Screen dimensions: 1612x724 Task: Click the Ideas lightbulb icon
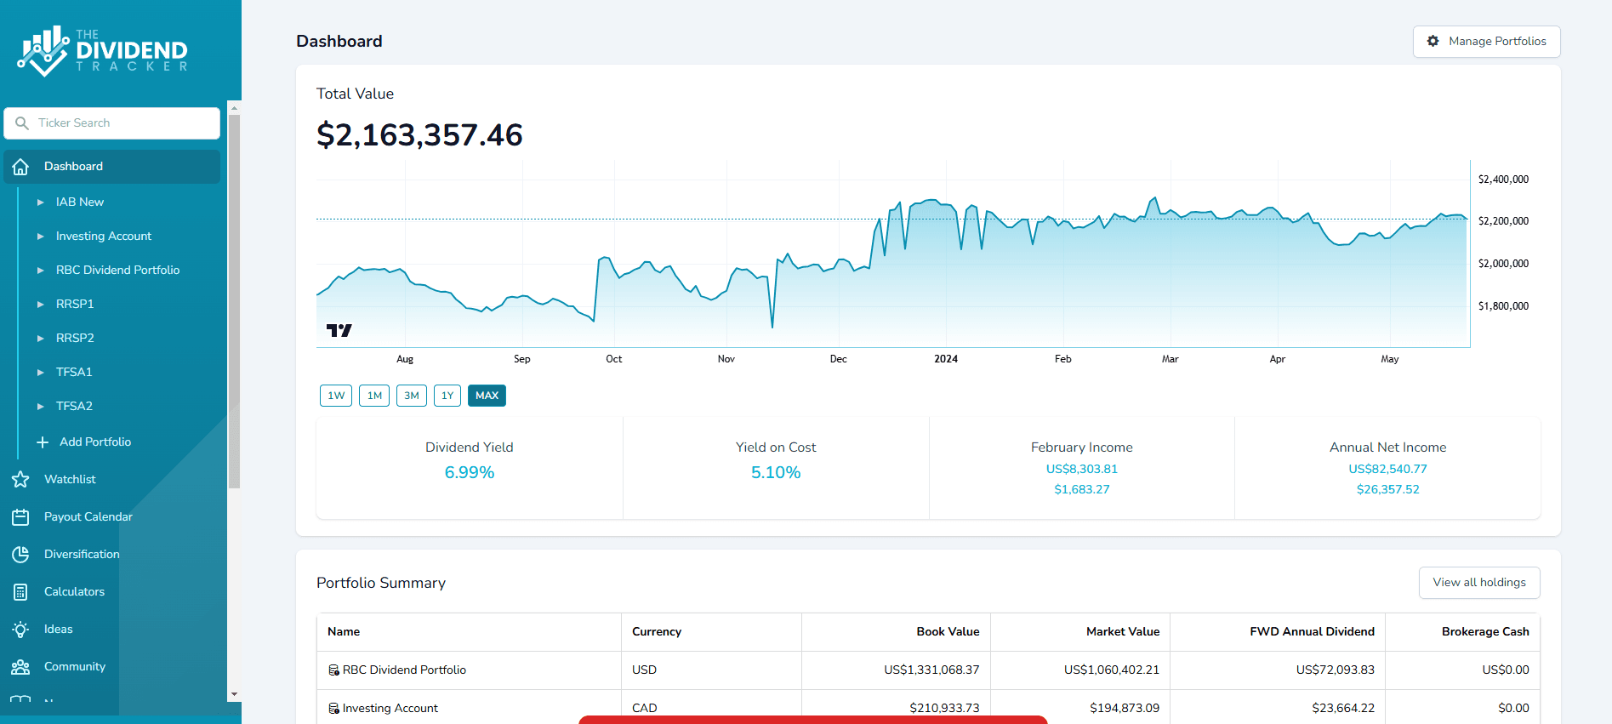(x=21, y=630)
